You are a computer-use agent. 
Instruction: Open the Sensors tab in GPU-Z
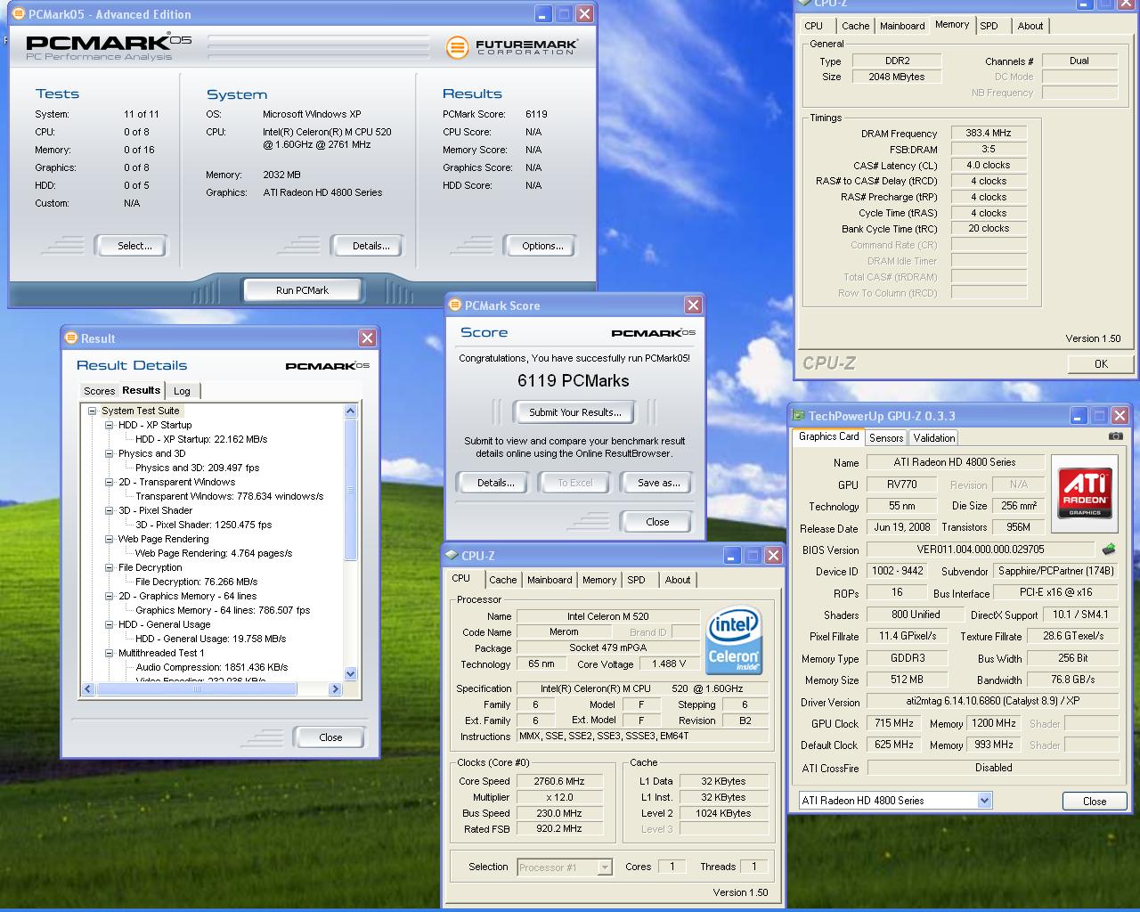point(886,438)
